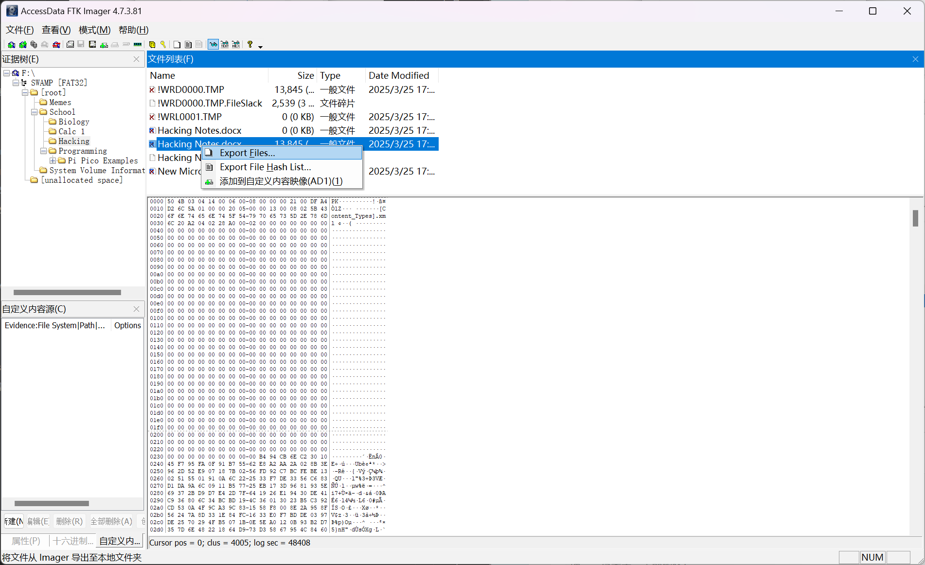
Task: Toggle the HEX viewer mode icon
Action: 236,45
